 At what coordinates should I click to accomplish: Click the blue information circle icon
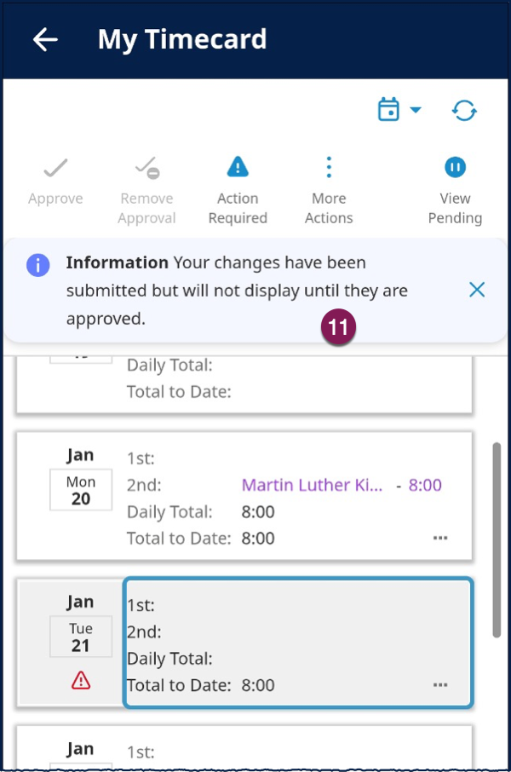[38, 265]
